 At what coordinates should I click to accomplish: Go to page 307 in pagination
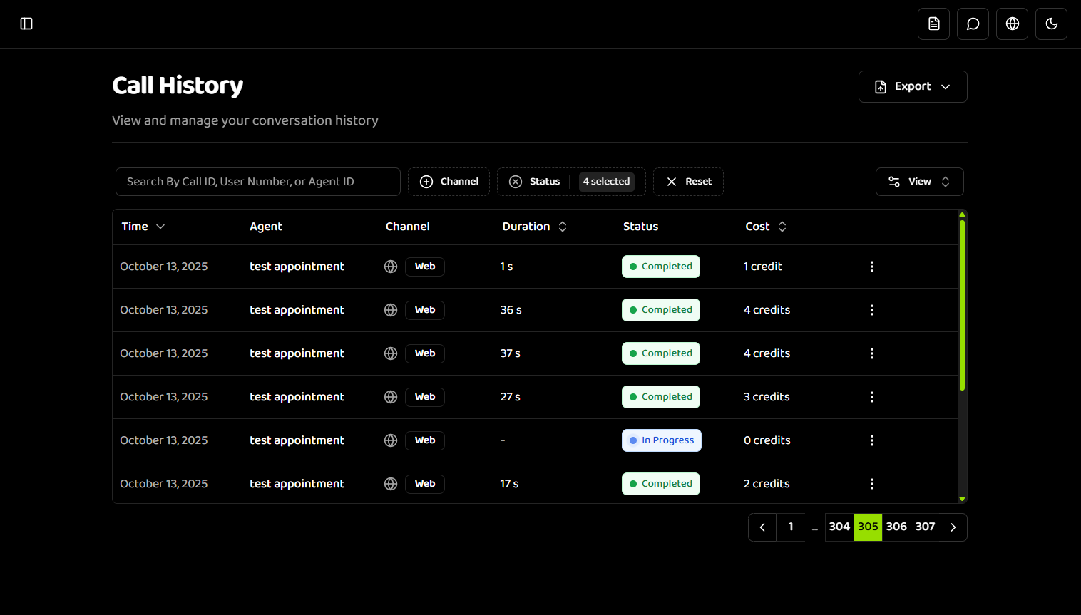coord(924,527)
